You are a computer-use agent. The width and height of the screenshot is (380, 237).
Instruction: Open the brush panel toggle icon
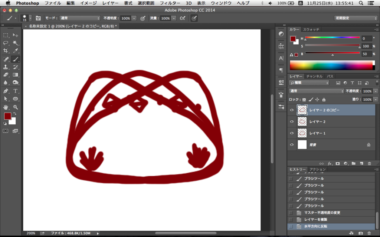click(x=38, y=18)
